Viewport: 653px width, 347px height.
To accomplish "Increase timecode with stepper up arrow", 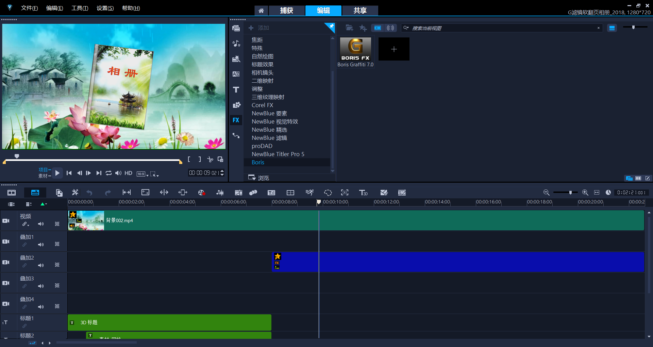I will [222, 171].
